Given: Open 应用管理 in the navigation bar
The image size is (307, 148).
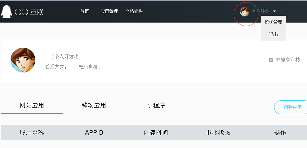Looking at the screenshot, I should (109, 11).
